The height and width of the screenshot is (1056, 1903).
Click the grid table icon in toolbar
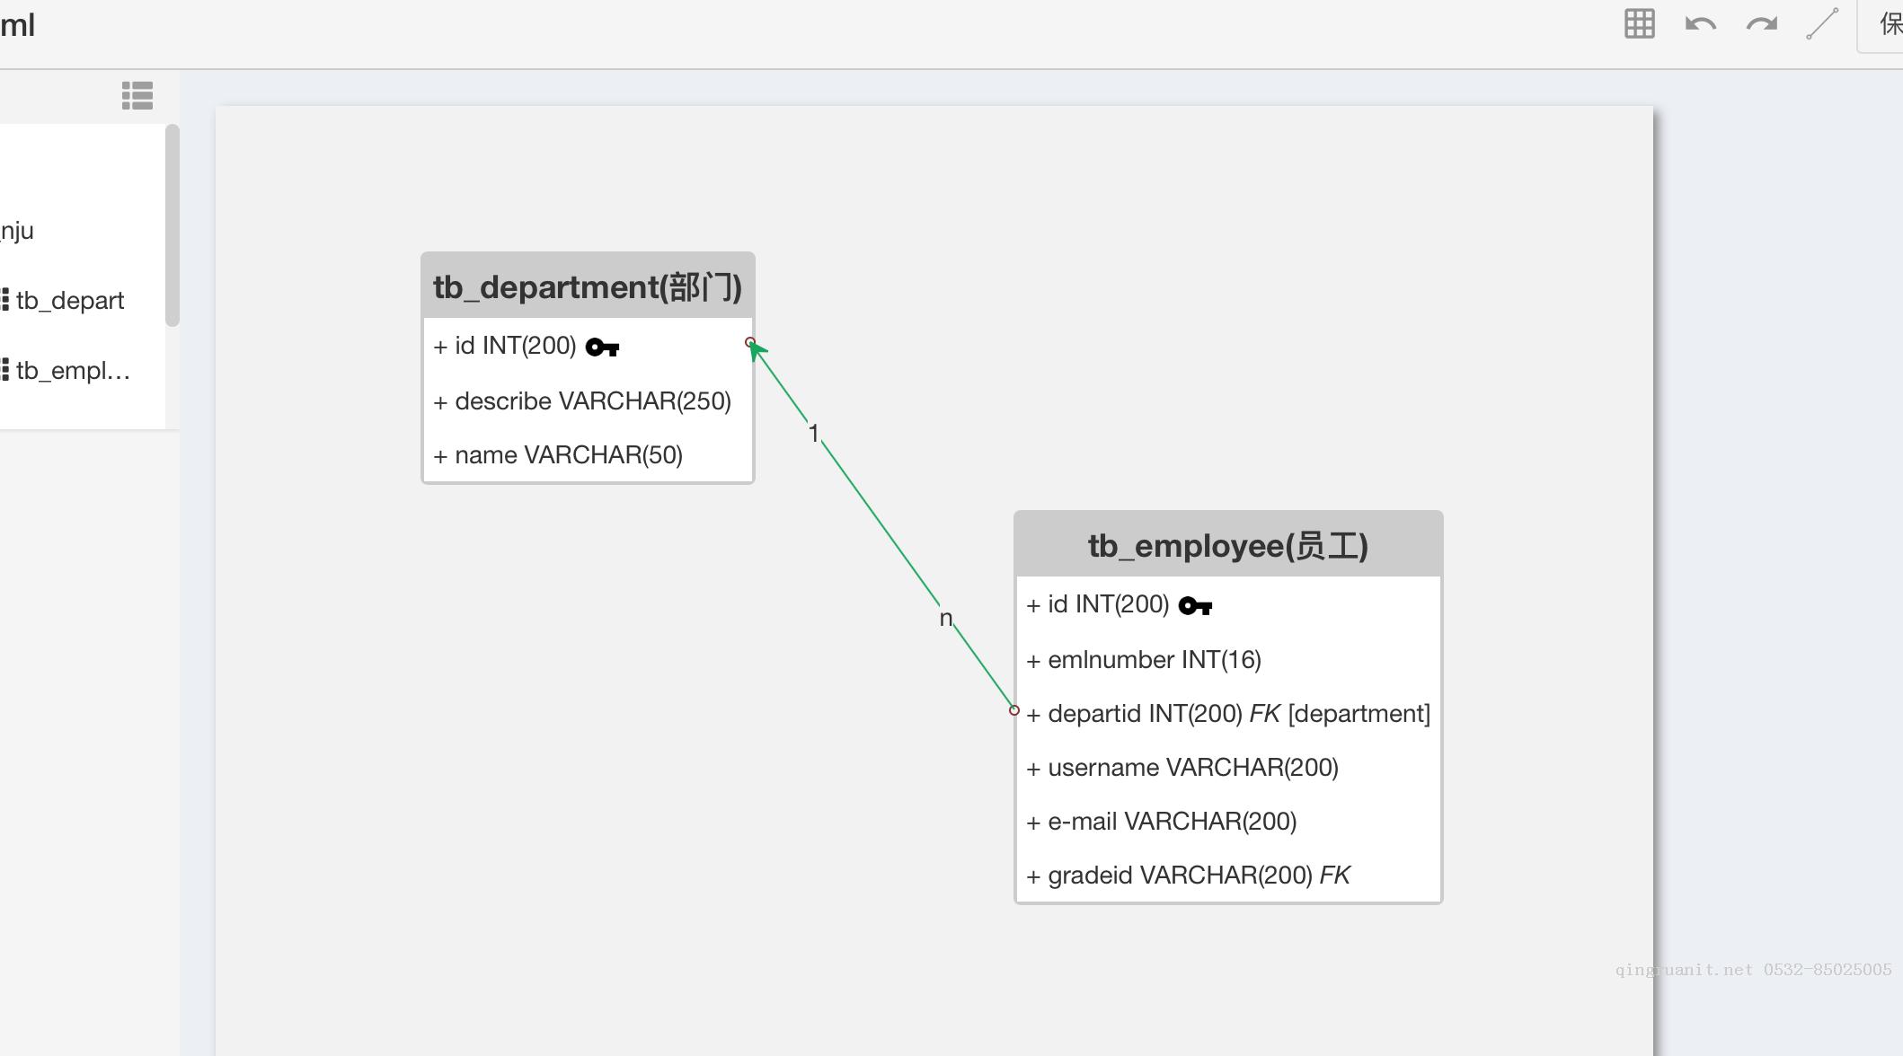[x=1639, y=24]
